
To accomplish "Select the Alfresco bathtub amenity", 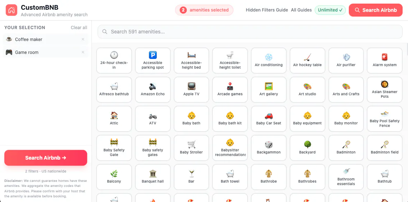I will tap(114, 89).
